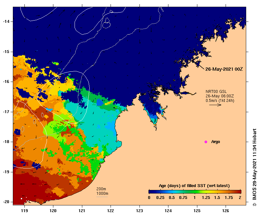Click latitude axis label -14
Image resolution: width=260 pixels, height=216 pixels.
[6, 22]
